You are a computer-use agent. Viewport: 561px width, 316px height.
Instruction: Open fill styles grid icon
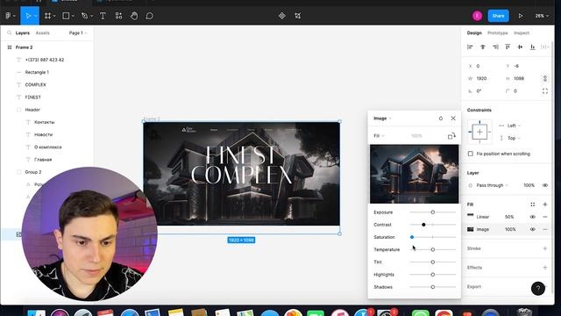coord(532,205)
